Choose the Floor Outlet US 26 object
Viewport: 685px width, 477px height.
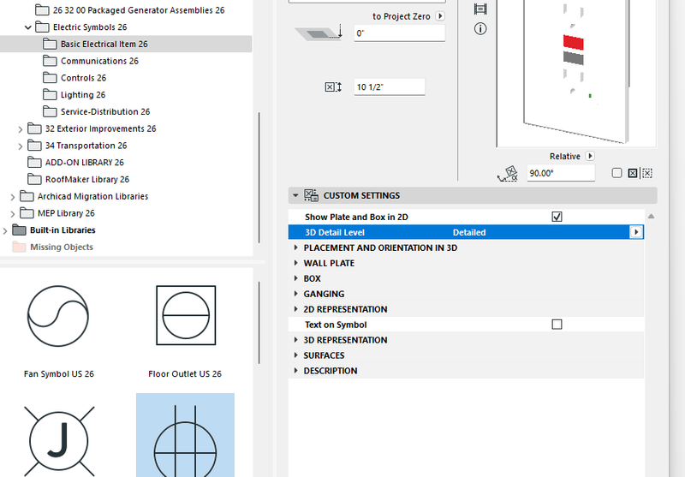coord(185,331)
